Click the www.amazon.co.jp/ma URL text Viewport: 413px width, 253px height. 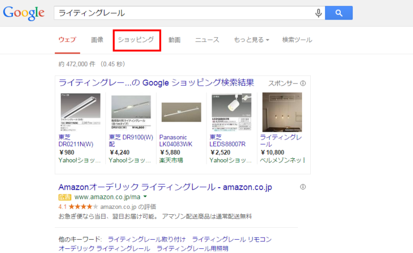(107, 197)
